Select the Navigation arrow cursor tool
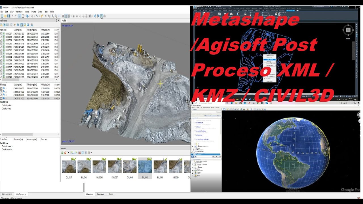The image size is (363, 204). pyautogui.click(x=20, y=16)
